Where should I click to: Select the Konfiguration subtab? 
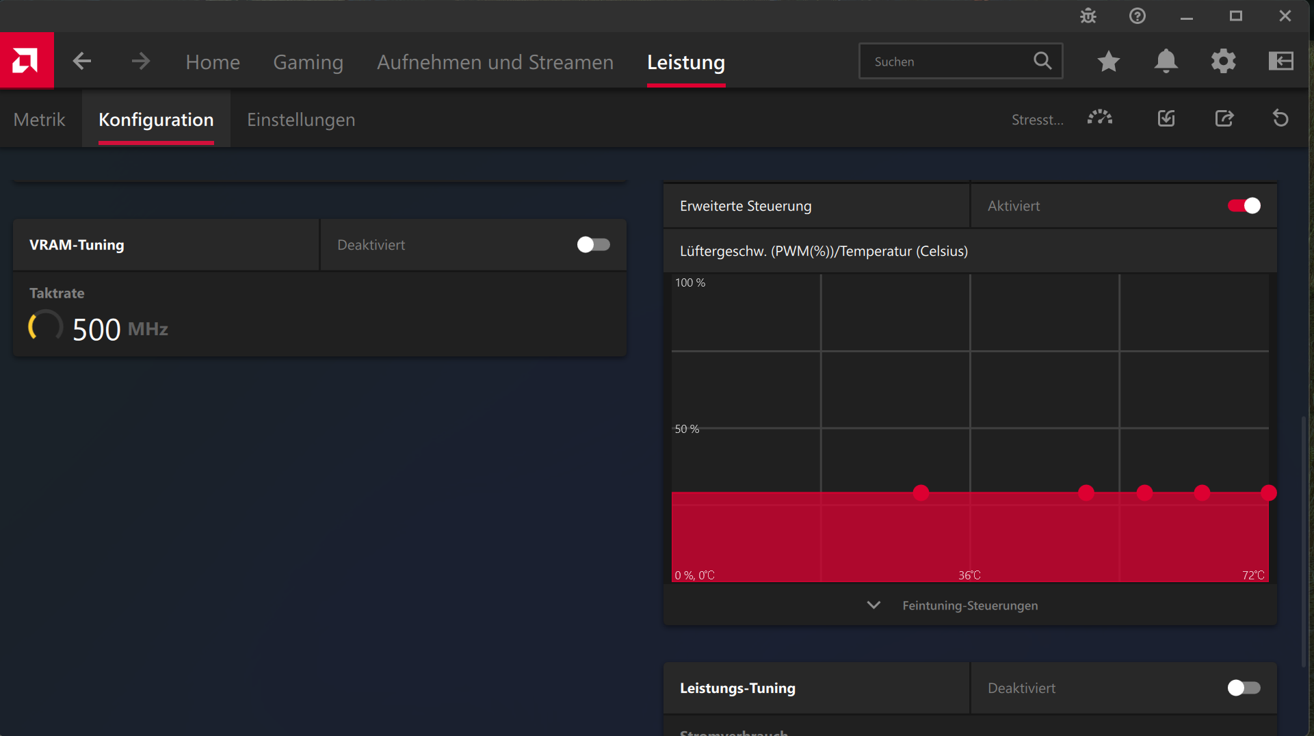(x=156, y=120)
